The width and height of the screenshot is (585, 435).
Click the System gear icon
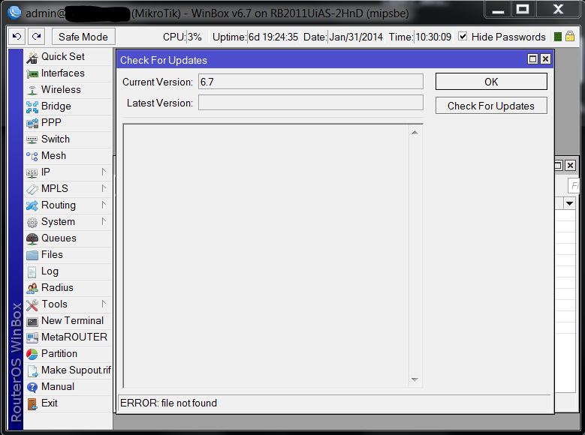pos(32,222)
